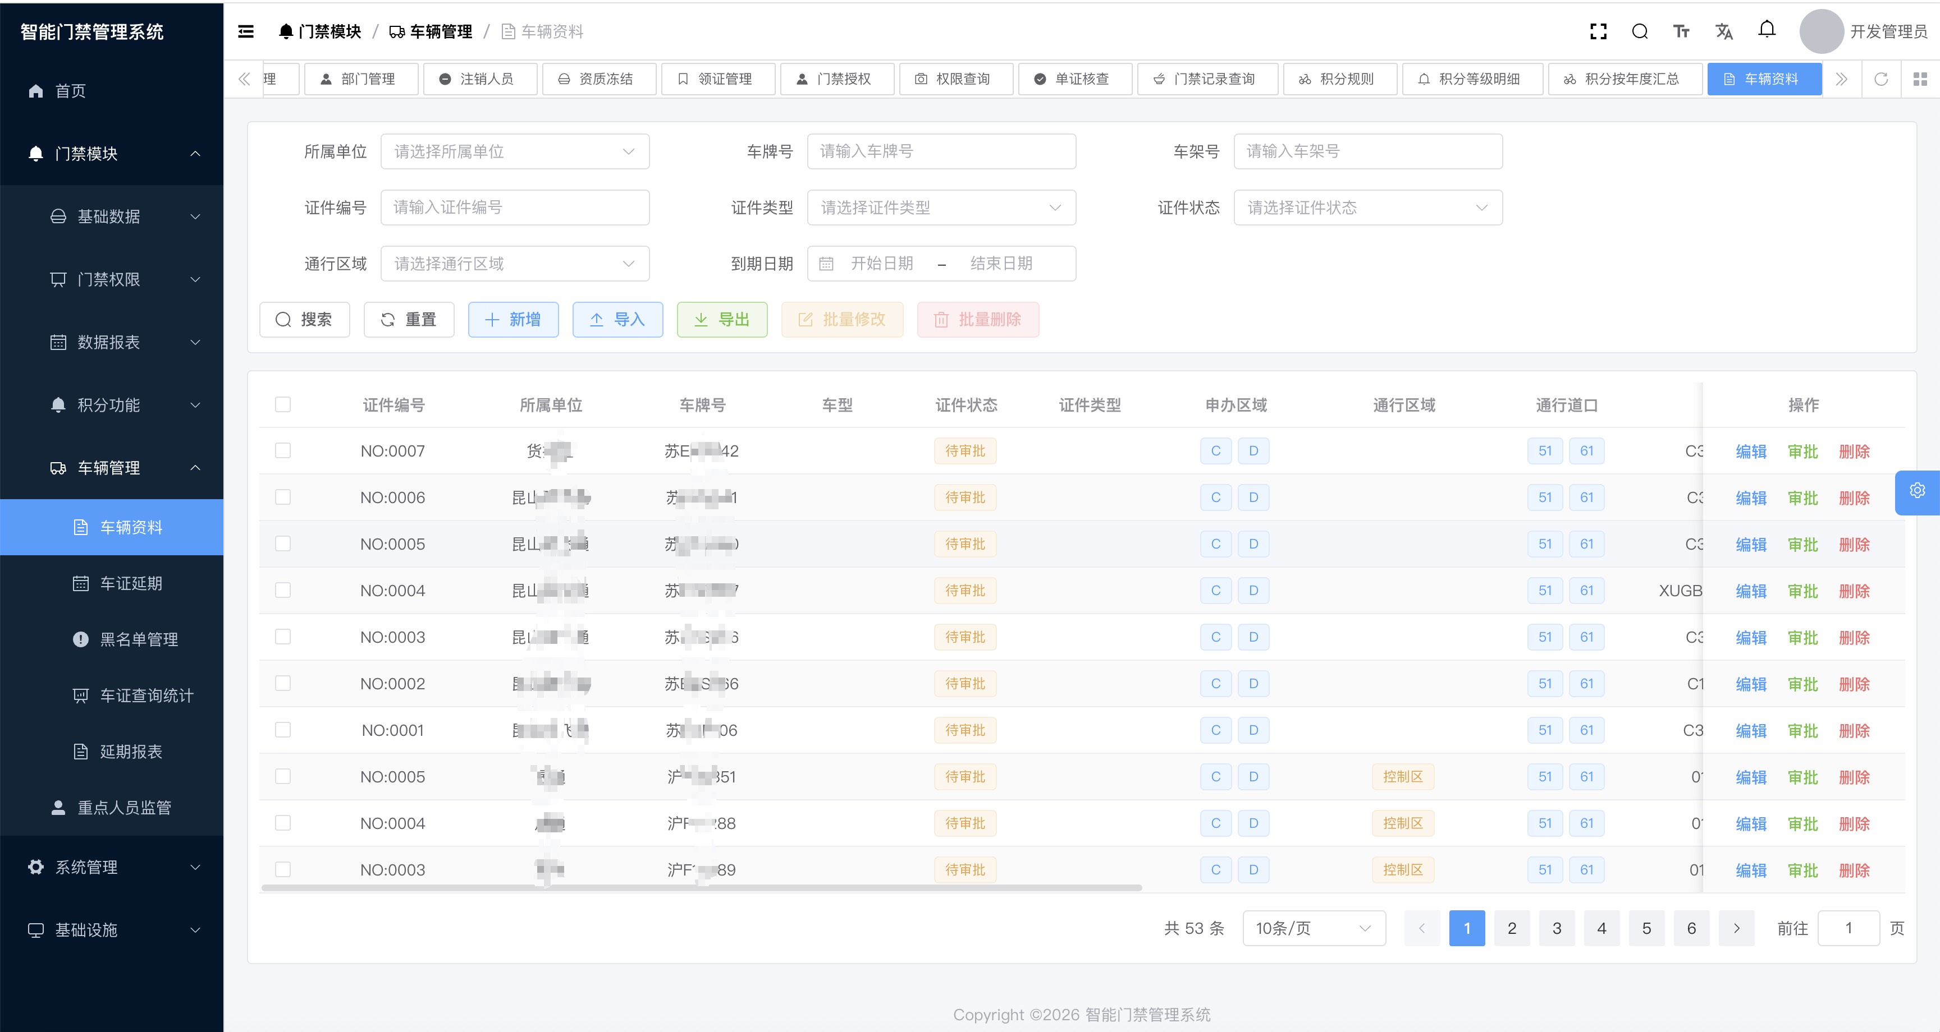Open the language translation icon

coord(1724,31)
